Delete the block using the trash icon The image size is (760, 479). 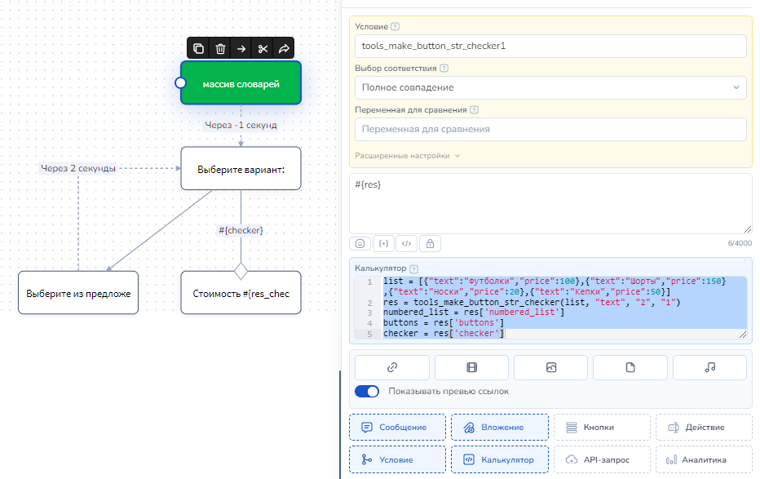coord(220,49)
